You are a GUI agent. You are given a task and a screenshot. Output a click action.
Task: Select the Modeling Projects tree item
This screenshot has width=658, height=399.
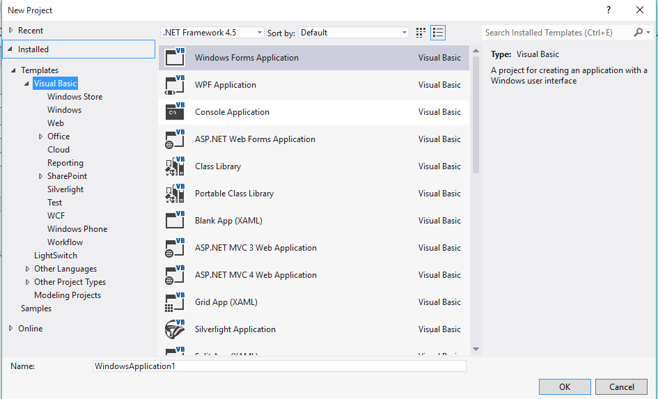[68, 295]
